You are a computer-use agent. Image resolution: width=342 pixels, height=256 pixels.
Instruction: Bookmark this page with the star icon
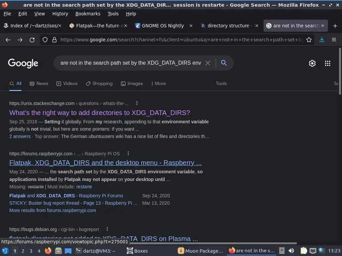[x=309, y=40]
